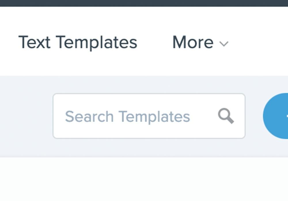Open the More menu
This screenshot has width=288, height=201.
pyautogui.click(x=200, y=42)
